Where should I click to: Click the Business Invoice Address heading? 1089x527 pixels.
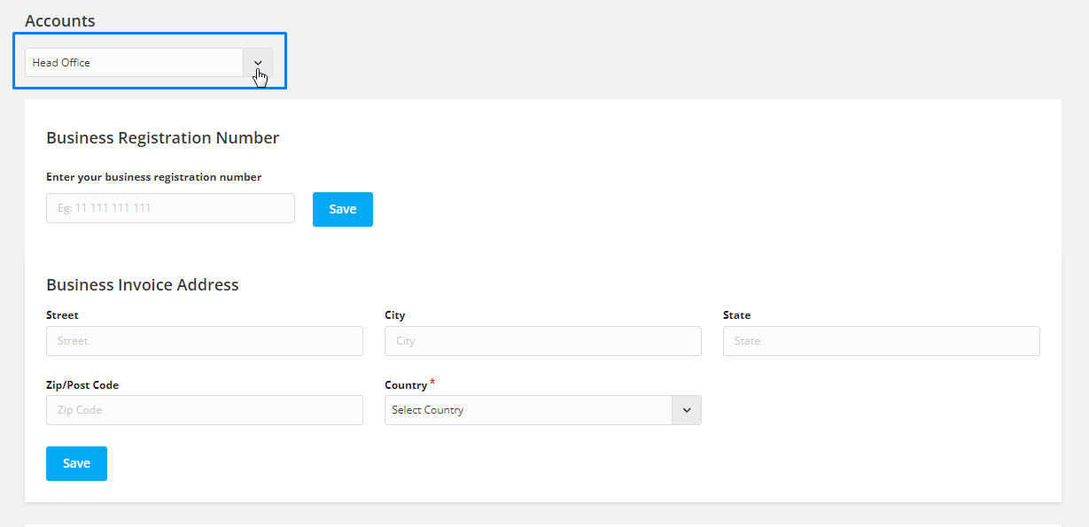143,285
